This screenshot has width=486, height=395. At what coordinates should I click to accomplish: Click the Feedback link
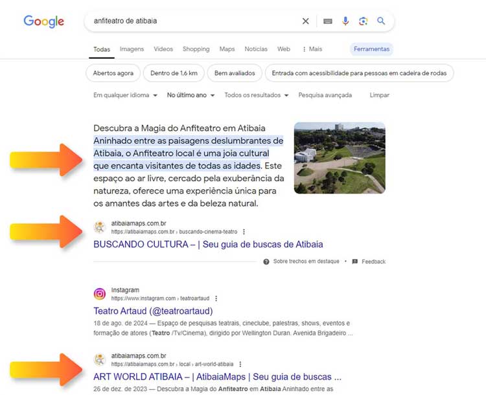373,262
